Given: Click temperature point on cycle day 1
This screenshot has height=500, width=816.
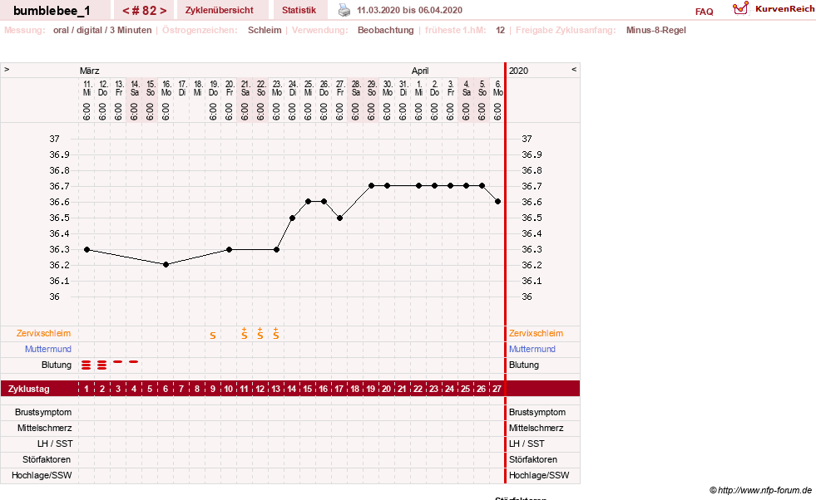Looking at the screenshot, I should (x=87, y=249).
